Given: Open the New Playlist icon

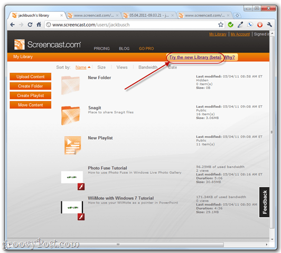Looking at the screenshot, I should pyautogui.click(x=72, y=145).
